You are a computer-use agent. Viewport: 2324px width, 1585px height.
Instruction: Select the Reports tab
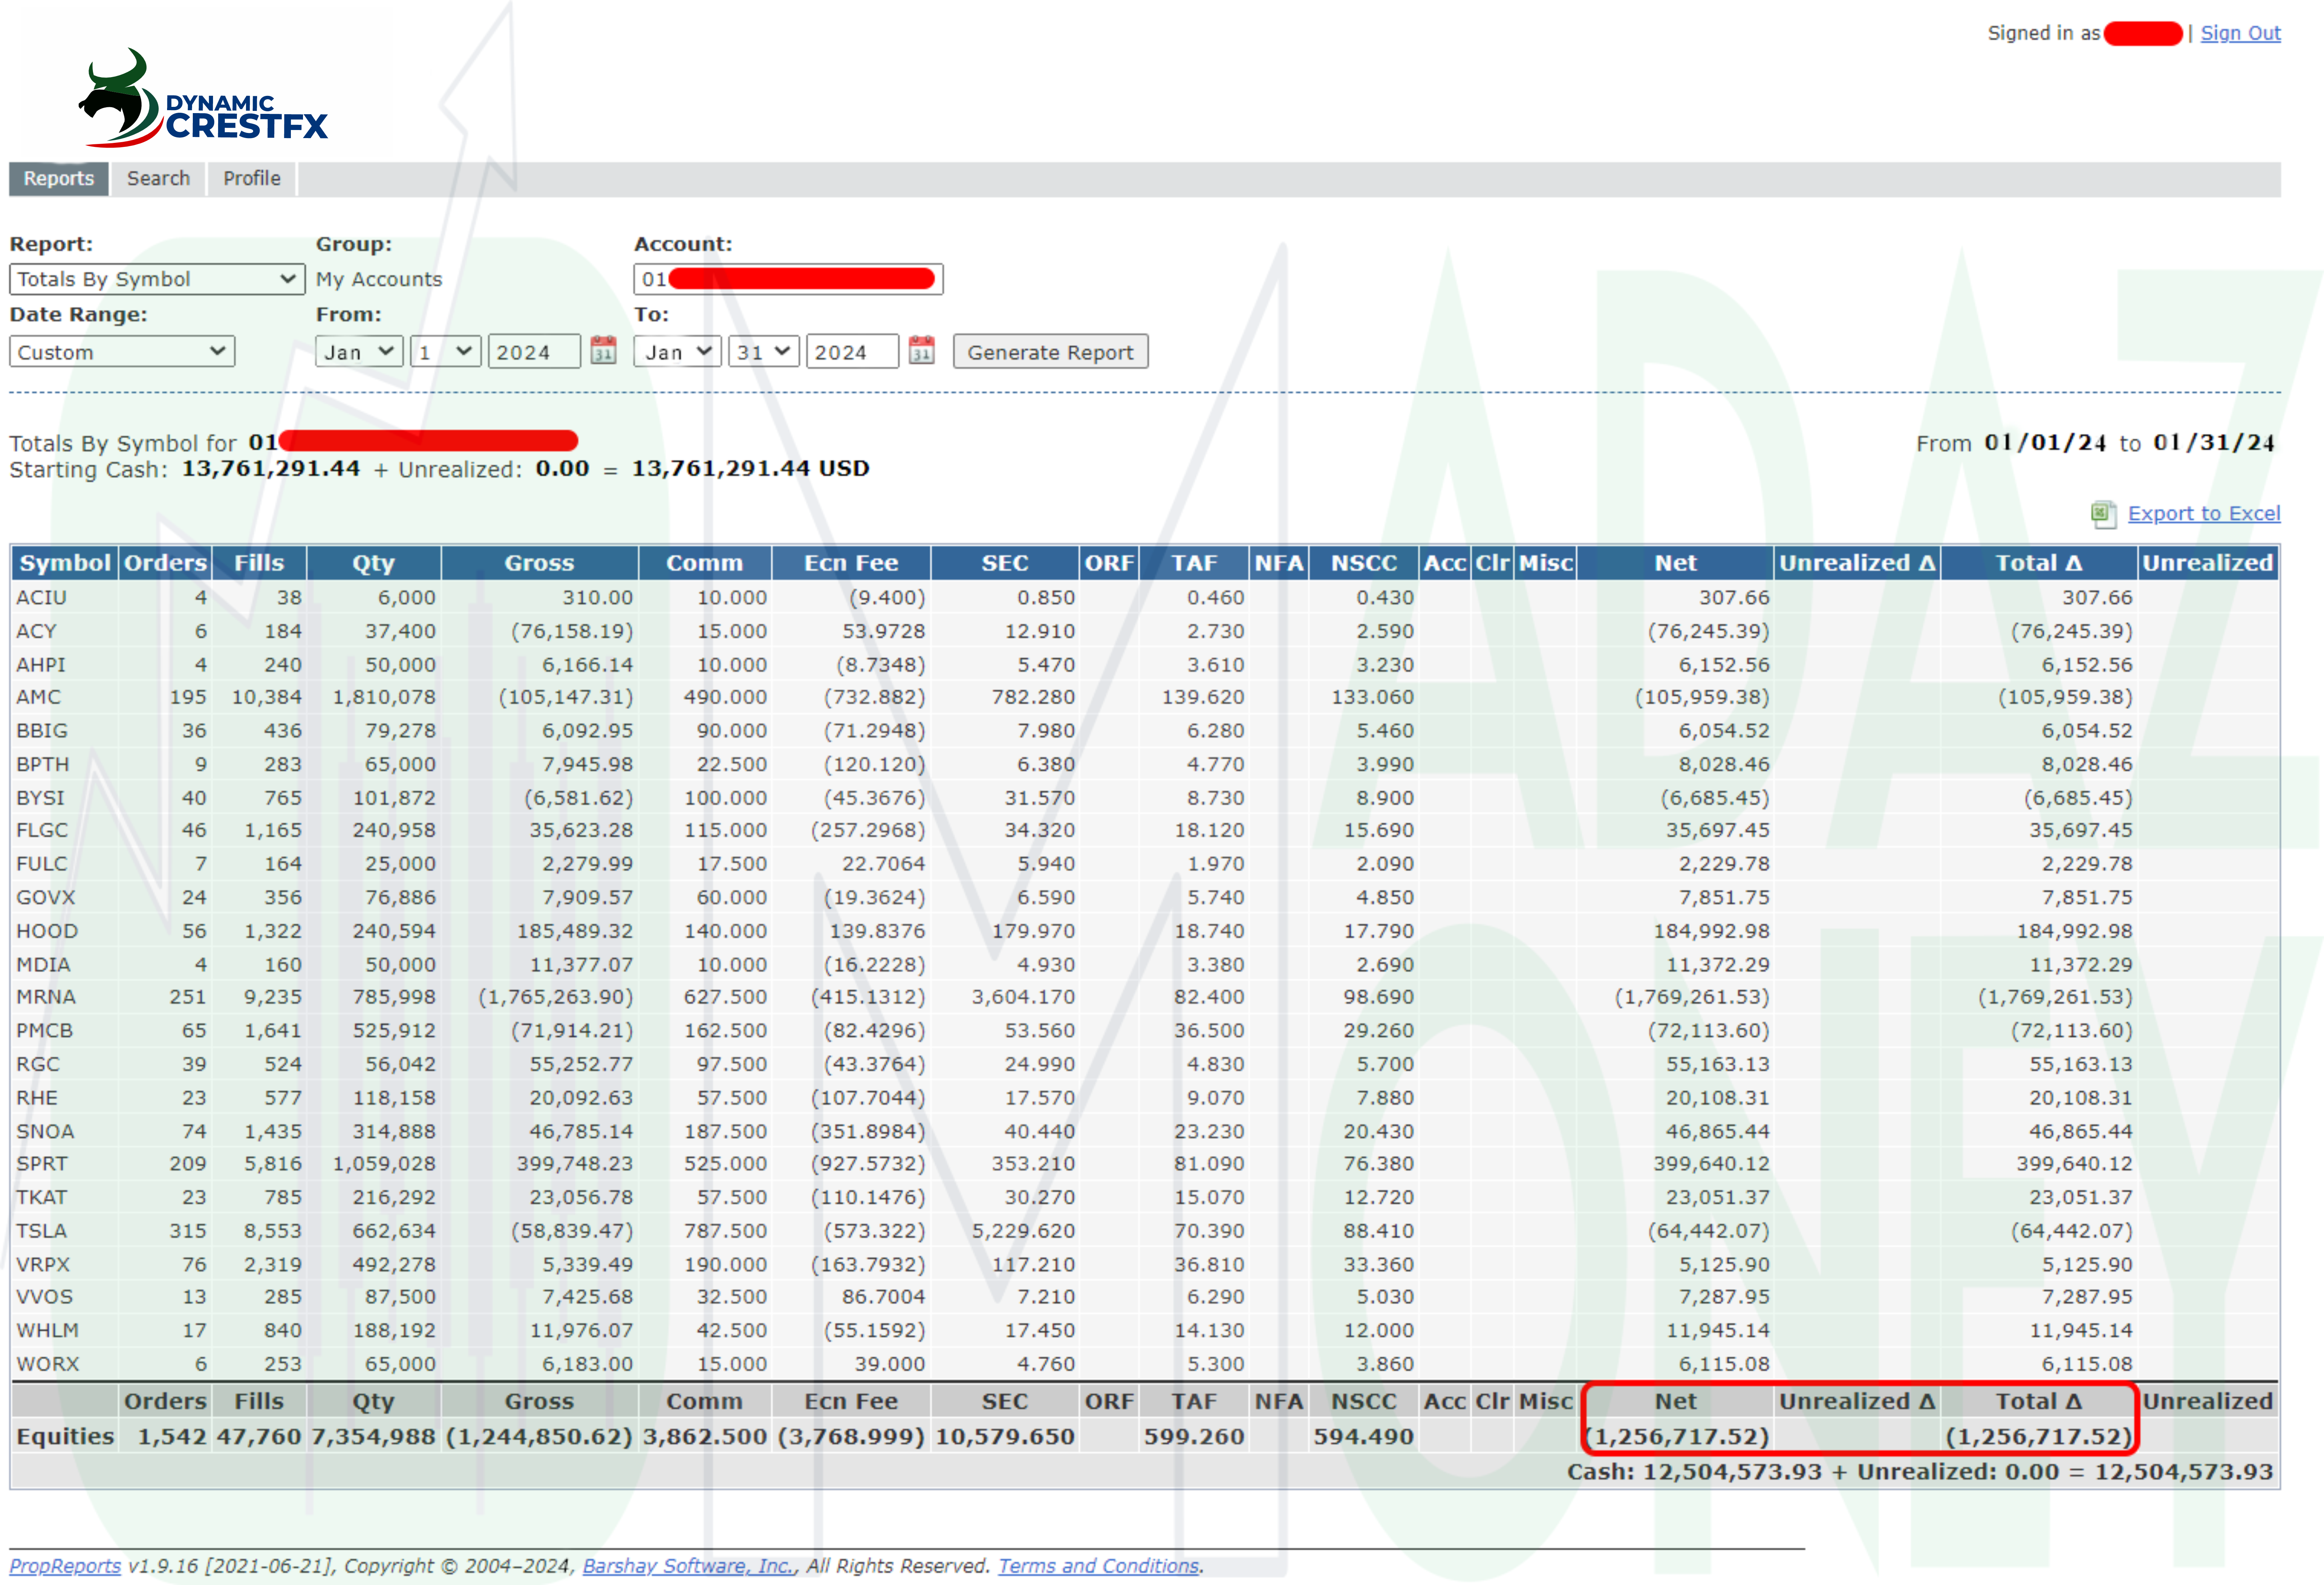(59, 179)
